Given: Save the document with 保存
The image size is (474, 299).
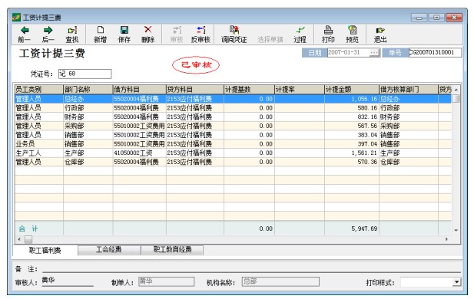Looking at the screenshot, I should [x=124, y=34].
